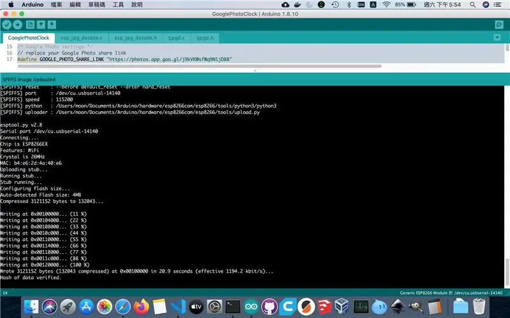Open the Serial Monitor magnifier icon
The image size is (510, 318).
pos(499,25)
